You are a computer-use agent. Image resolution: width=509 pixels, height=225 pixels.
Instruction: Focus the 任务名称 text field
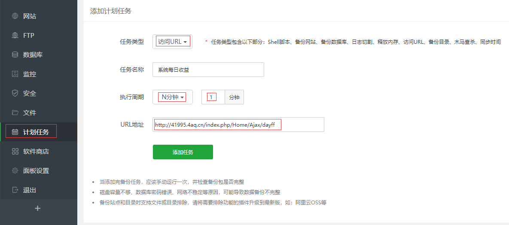click(208, 70)
